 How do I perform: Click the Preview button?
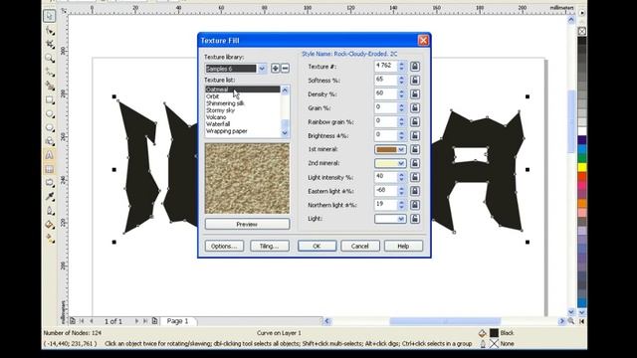(247, 224)
